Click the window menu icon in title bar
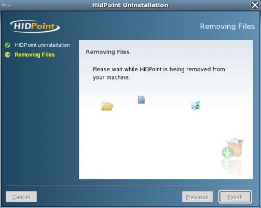 click(x=6, y=5)
